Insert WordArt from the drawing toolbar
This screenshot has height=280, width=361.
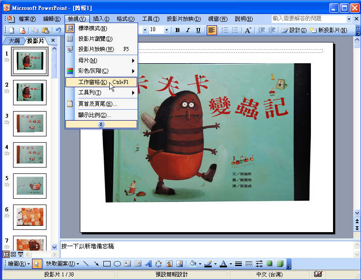click(148, 264)
